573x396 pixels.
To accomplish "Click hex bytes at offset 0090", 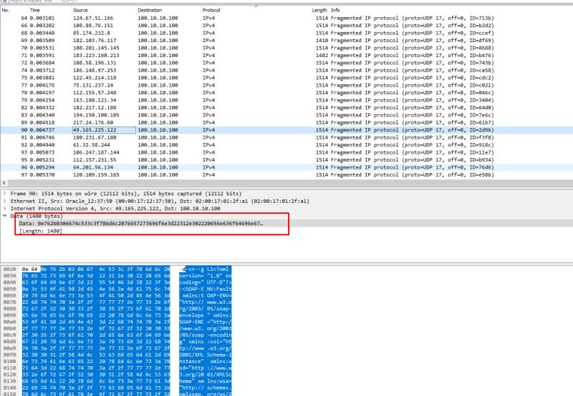I will click(x=96, y=315).
